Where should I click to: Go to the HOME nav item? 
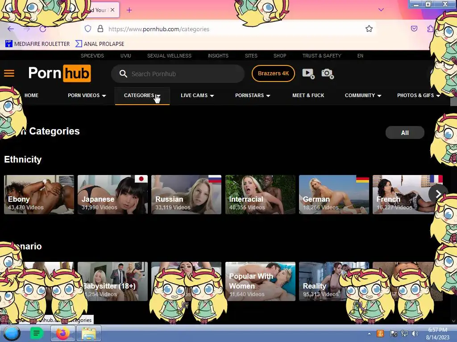pyautogui.click(x=32, y=95)
